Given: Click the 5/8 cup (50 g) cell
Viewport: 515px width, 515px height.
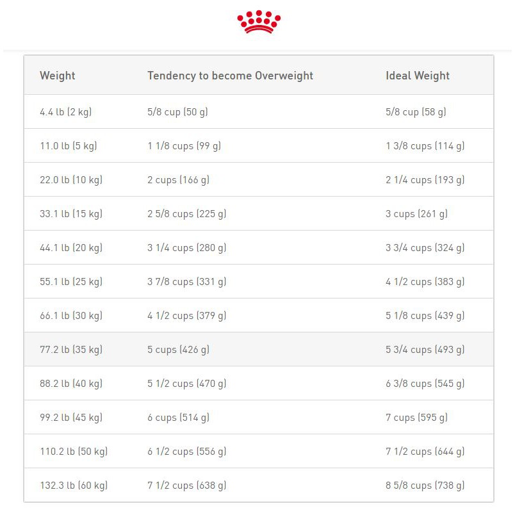Looking at the screenshot, I should coord(177,112).
